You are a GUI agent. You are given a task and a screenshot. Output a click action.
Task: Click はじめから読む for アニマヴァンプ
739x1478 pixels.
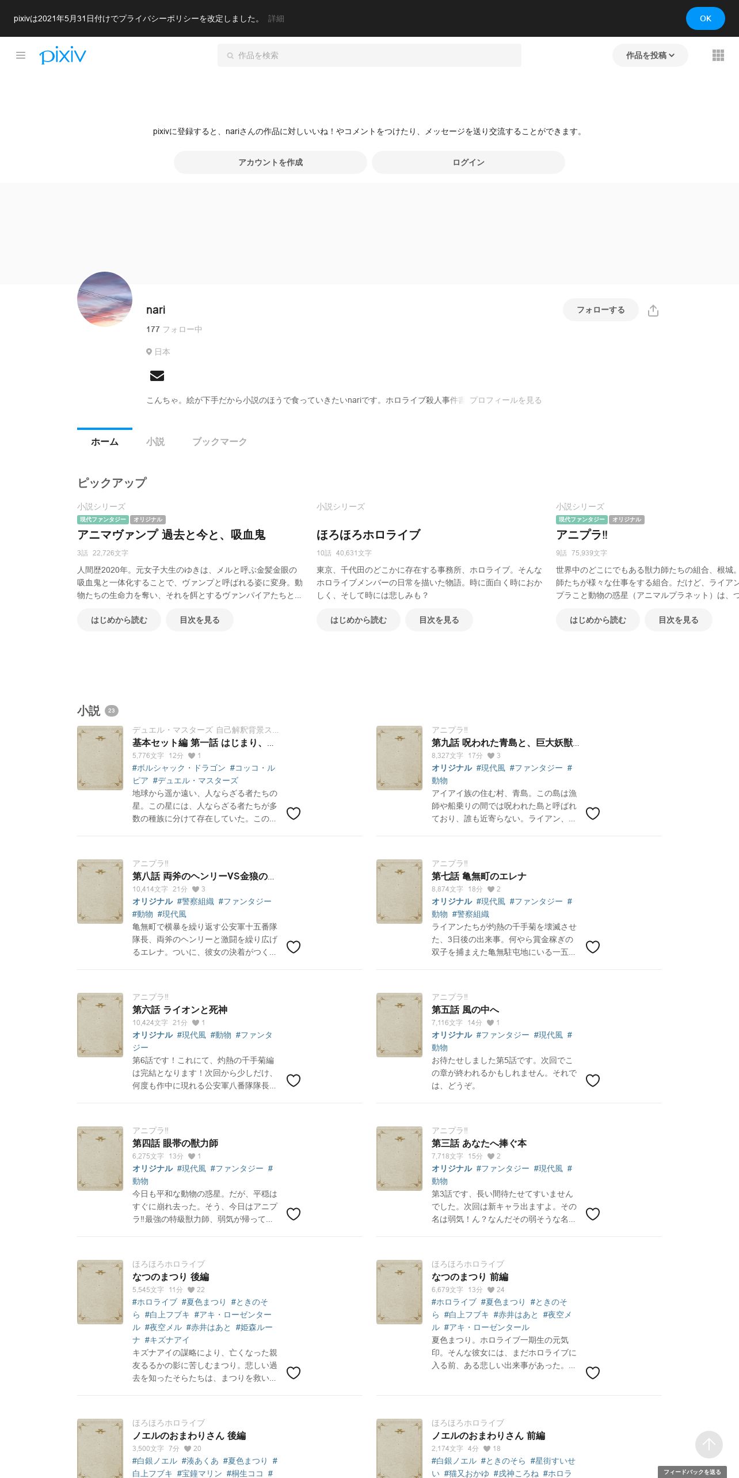point(119,620)
